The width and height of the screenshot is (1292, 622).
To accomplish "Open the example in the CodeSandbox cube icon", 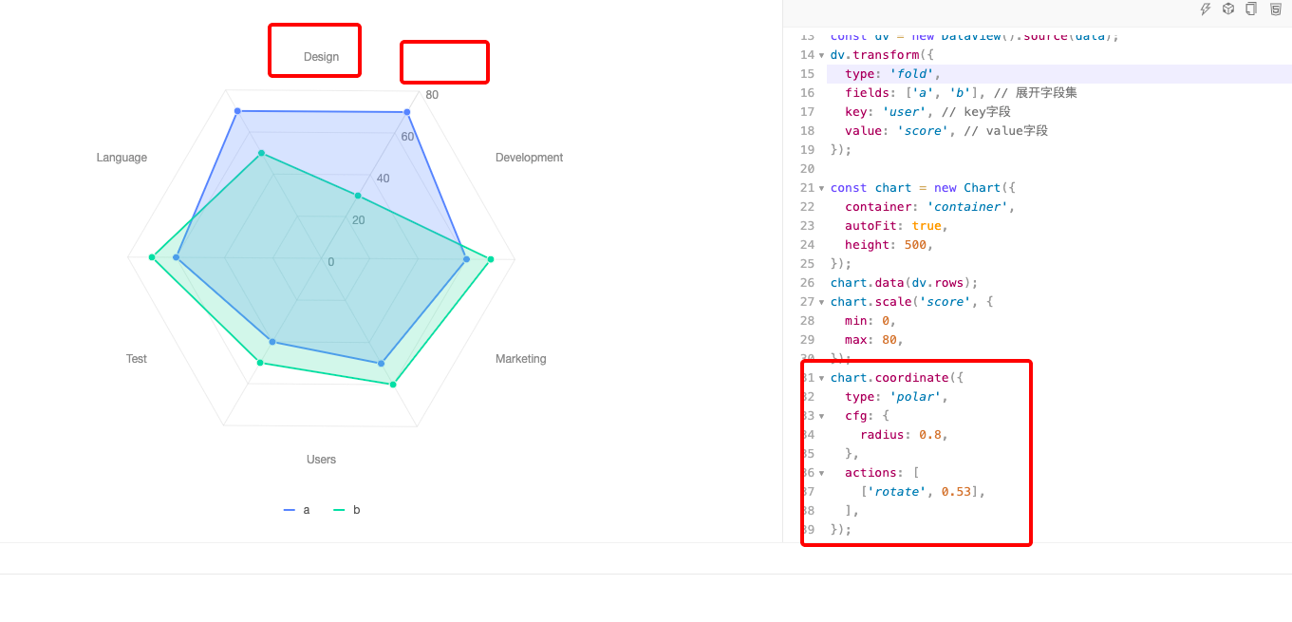I will pyautogui.click(x=1227, y=9).
